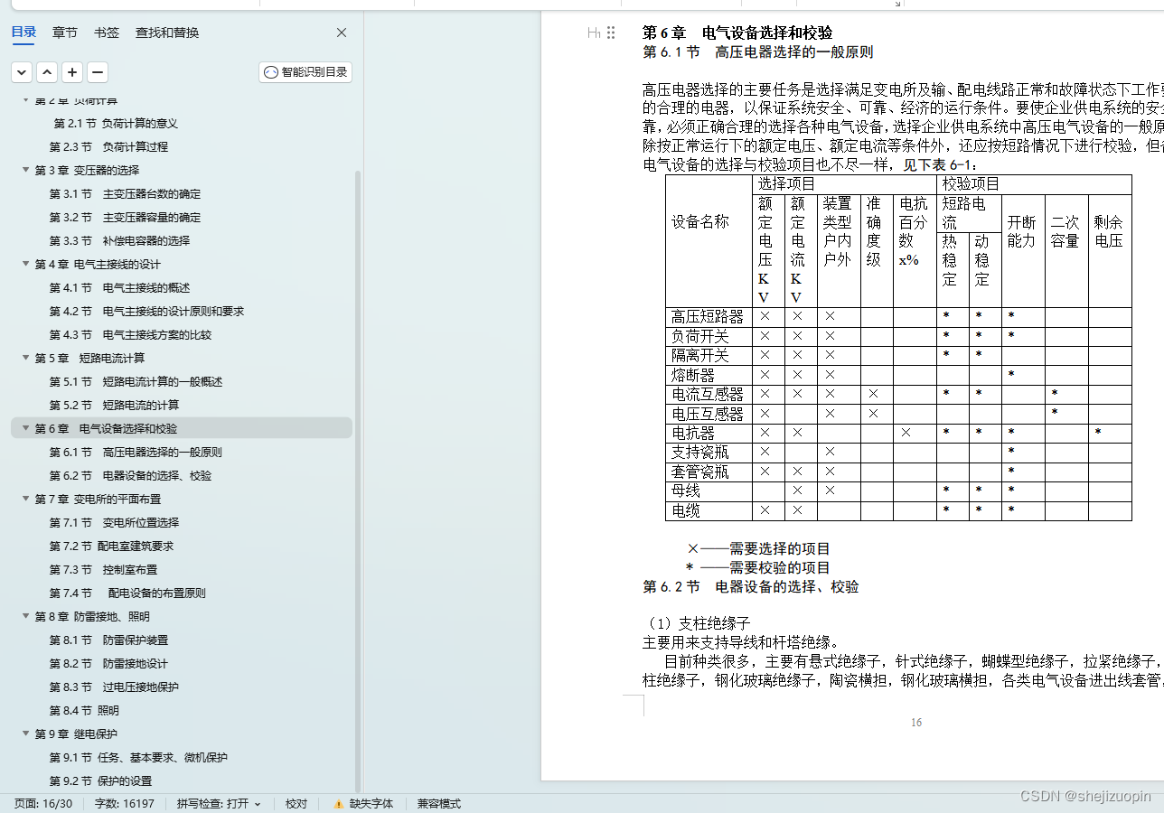Open 第8.4节 照明 in outline
1164x813 pixels.
[84, 710]
